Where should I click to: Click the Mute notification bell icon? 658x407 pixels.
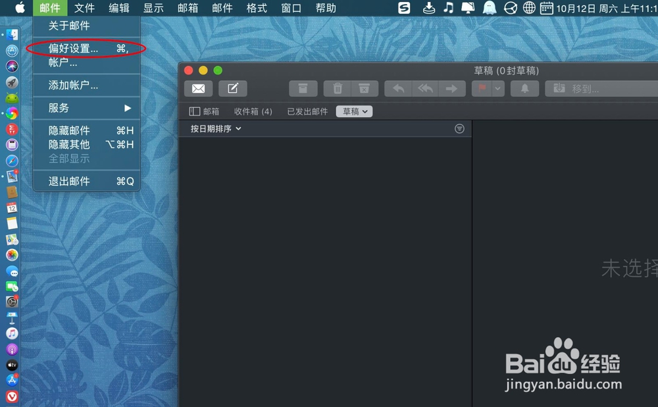[524, 88]
